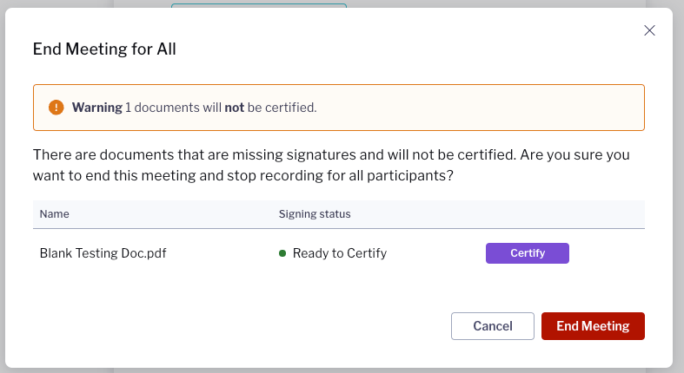Select the Blank Testing Doc.pdf file name
Image resolution: width=684 pixels, height=373 pixels.
tap(103, 253)
